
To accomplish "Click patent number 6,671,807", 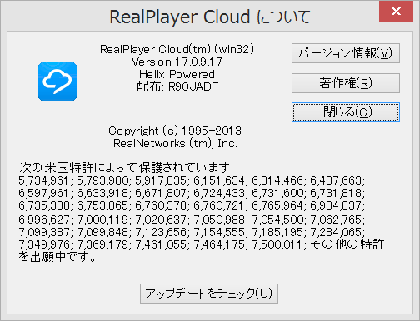I will coord(161,193).
